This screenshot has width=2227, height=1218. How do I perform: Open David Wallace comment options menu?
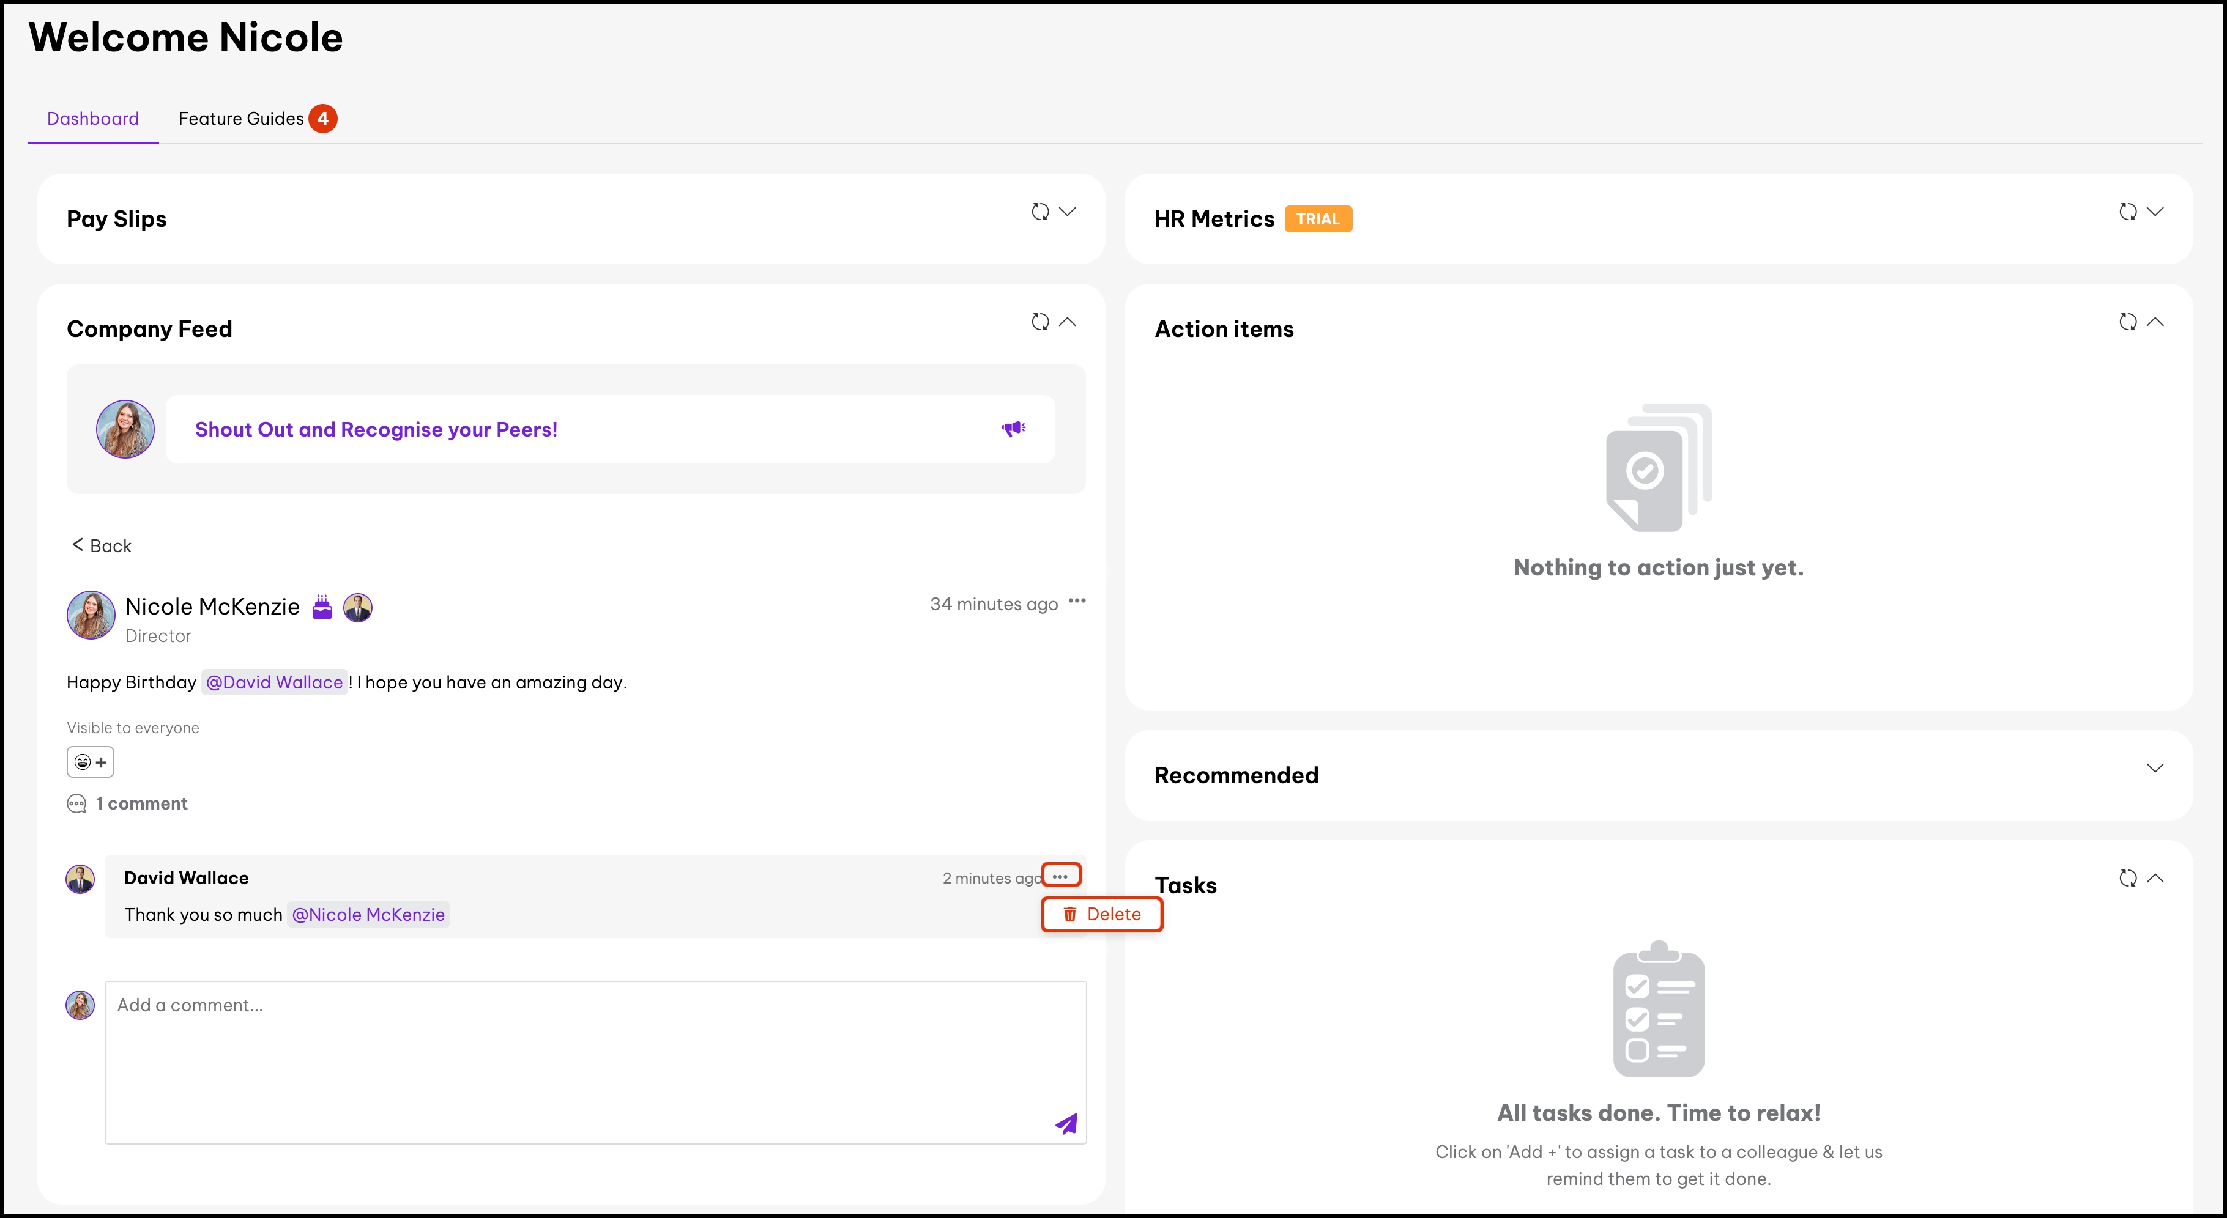pyautogui.click(x=1061, y=876)
